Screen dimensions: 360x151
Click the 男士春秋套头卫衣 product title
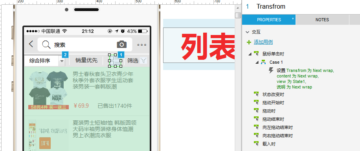pos(103,81)
